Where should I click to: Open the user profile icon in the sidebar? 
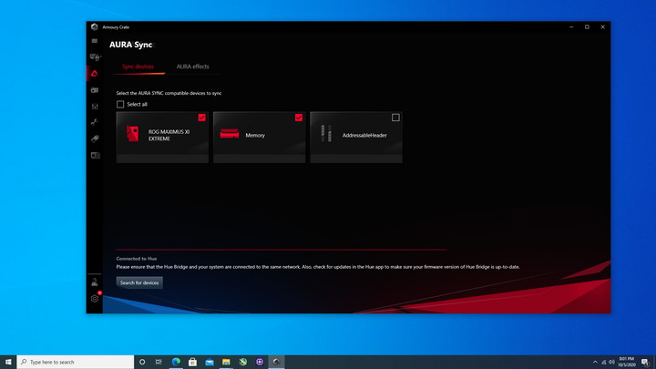coord(95,282)
